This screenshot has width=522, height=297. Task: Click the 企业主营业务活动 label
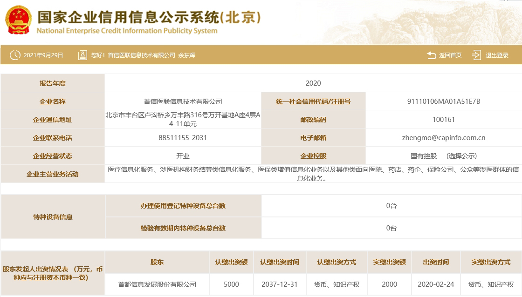(53, 174)
